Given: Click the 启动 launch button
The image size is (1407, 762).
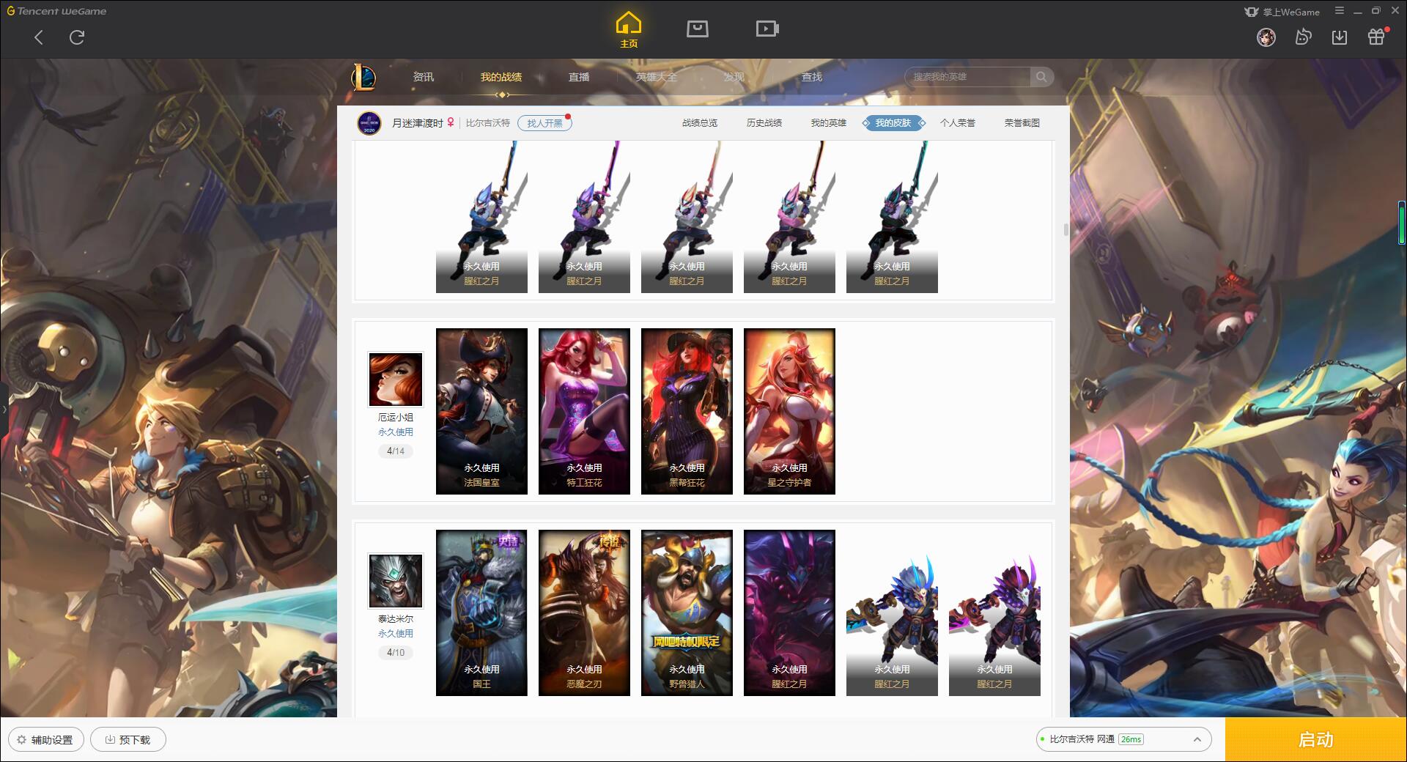Looking at the screenshot, I should pyautogui.click(x=1316, y=740).
